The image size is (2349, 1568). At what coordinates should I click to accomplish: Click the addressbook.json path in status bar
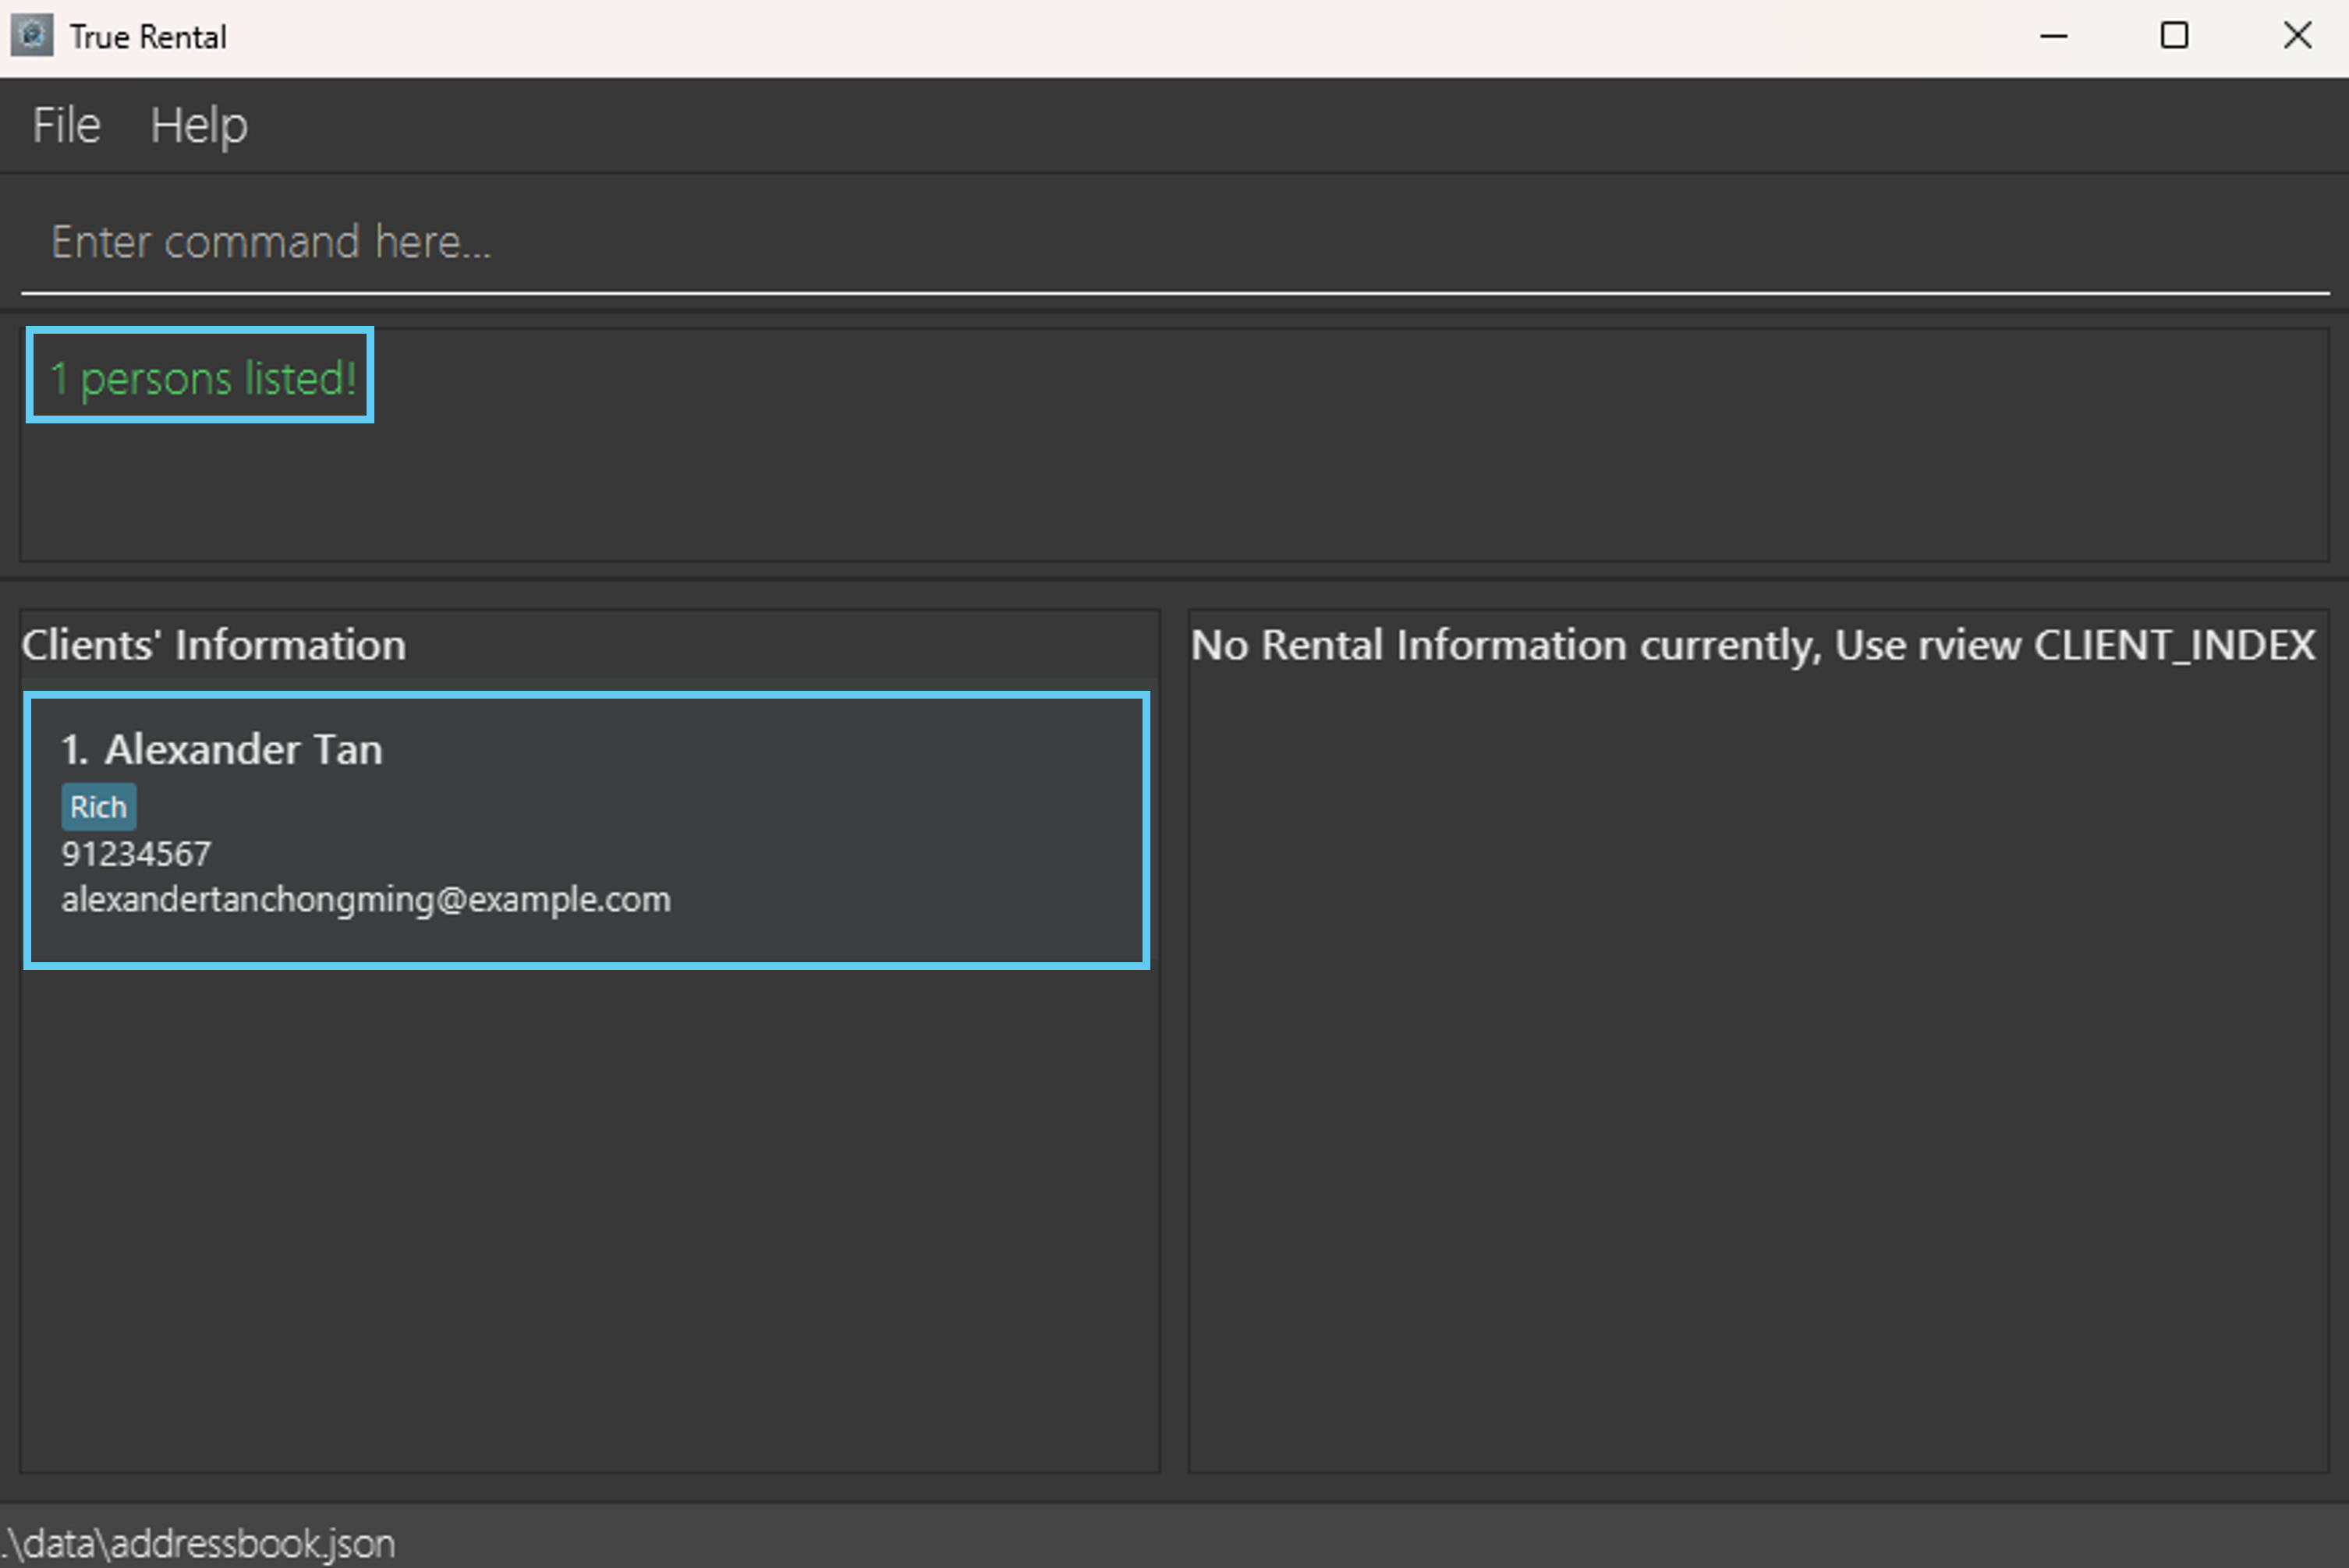tap(200, 1543)
